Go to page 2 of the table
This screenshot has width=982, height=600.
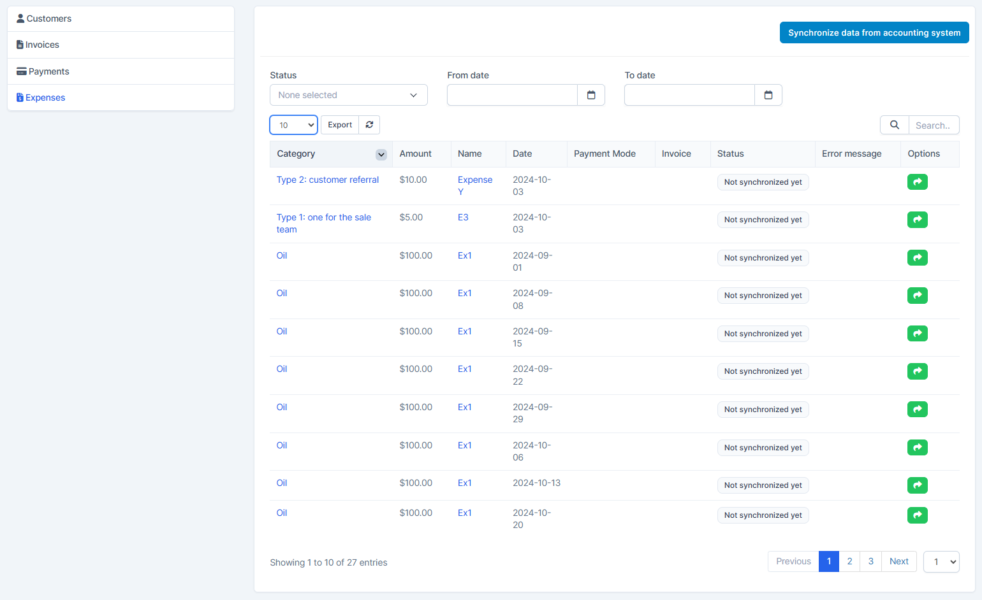click(x=849, y=561)
